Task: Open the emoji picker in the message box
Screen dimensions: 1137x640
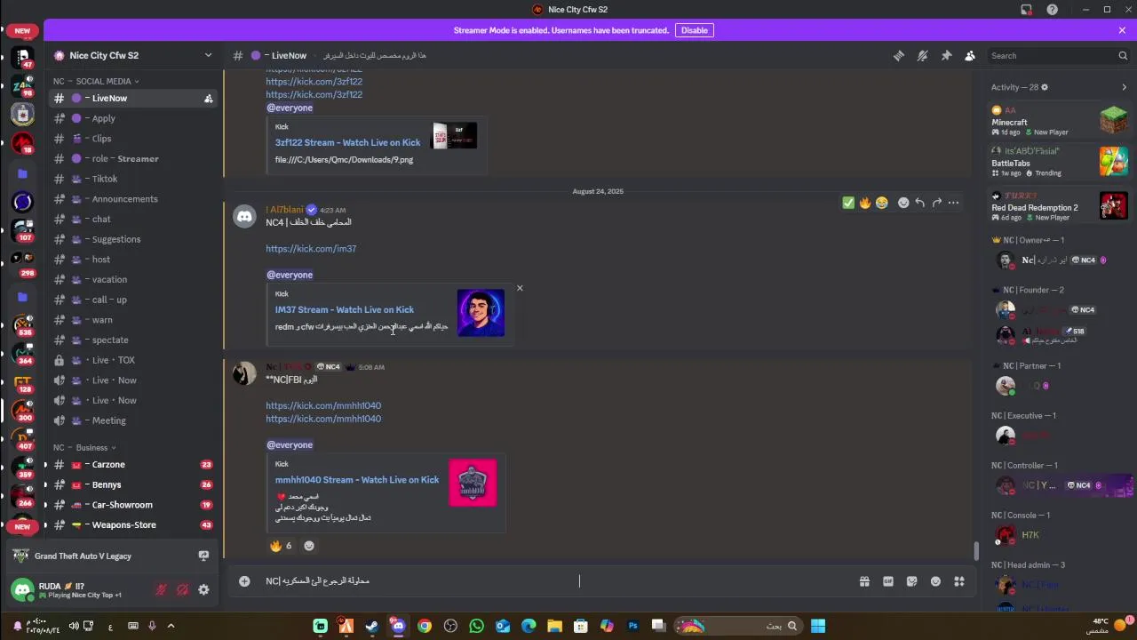Action: click(x=935, y=581)
